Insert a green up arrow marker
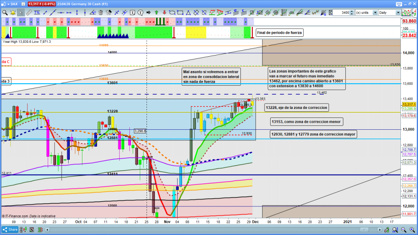This screenshot has width=418, height=235. coord(156,13)
